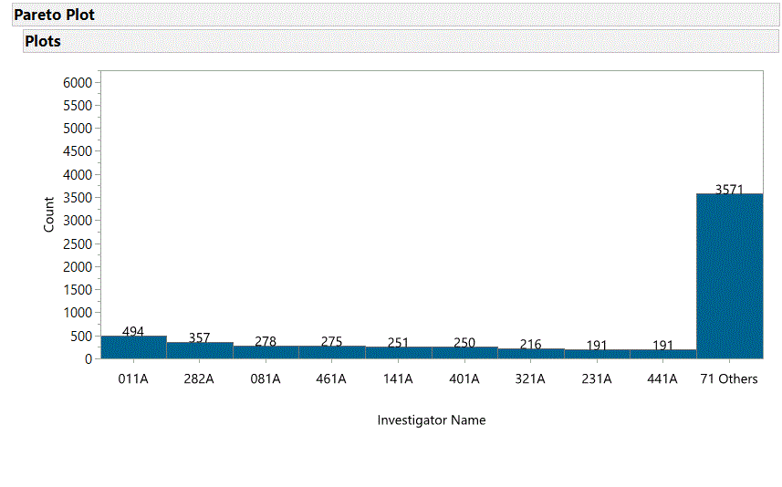
Task: Click the 3571 bar value label
Action: (729, 190)
